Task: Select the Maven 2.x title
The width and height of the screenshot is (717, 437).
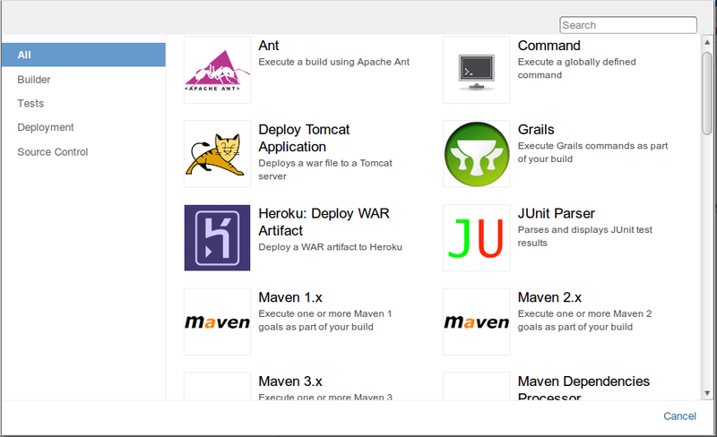Action: click(549, 297)
